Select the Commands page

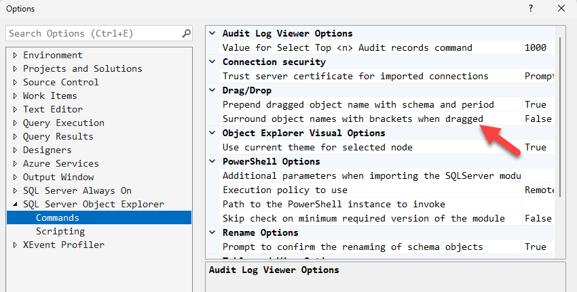pos(99,217)
